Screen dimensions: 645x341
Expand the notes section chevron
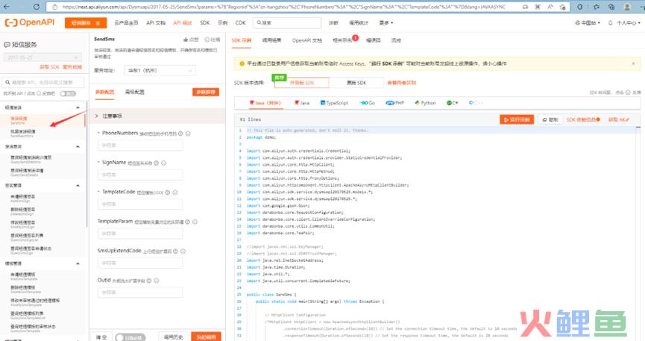click(97, 116)
